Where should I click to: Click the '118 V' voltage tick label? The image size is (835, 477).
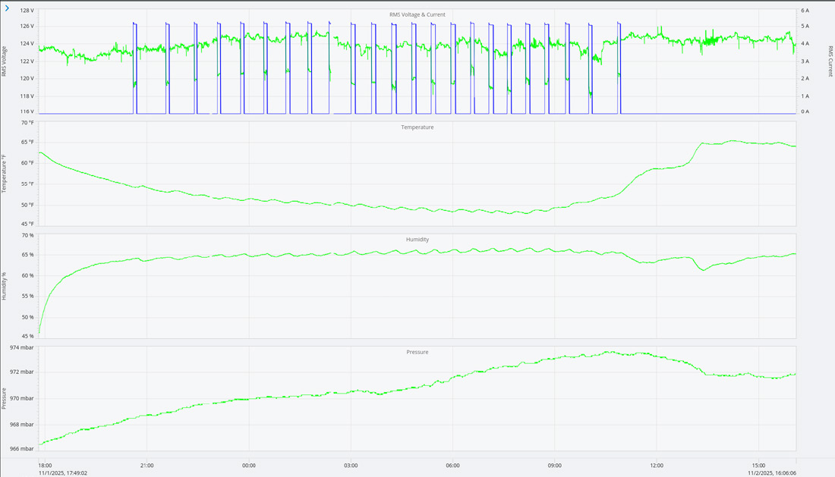coord(27,96)
